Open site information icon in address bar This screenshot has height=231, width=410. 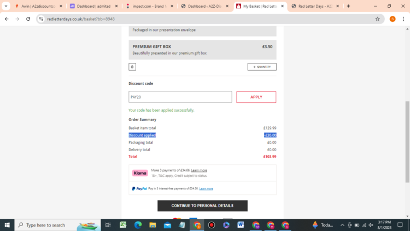tap(41, 19)
